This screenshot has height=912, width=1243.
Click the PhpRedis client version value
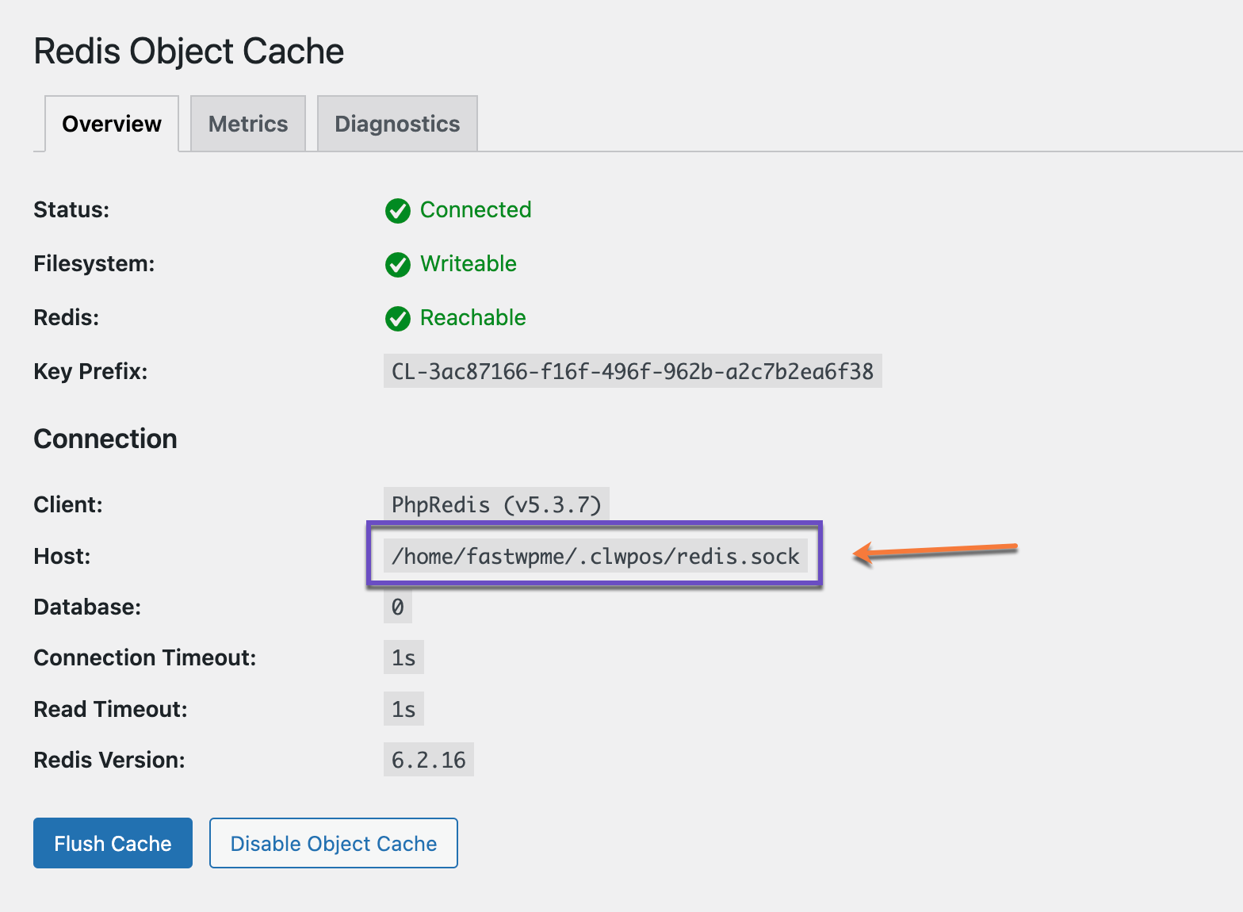pyautogui.click(x=496, y=504)
